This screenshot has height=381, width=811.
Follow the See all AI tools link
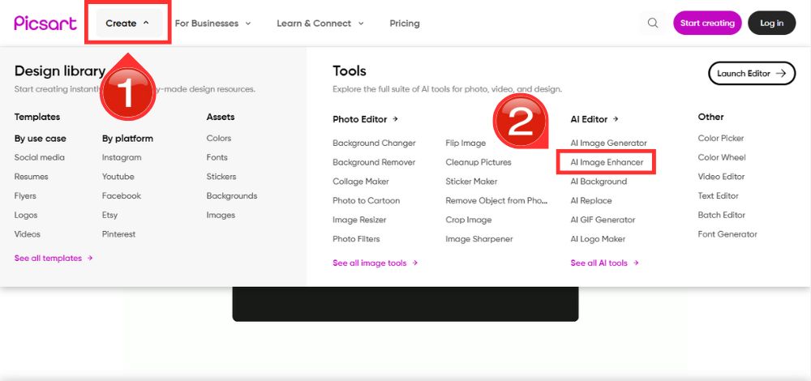tap(605, 263)
